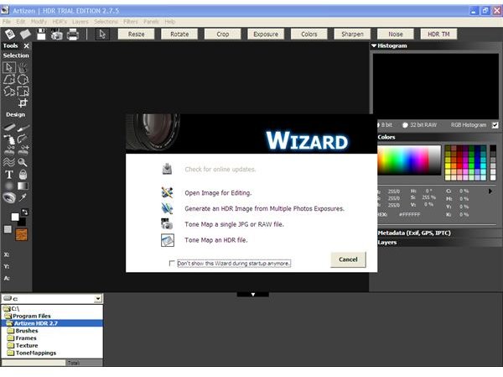Select the eraser tool under Design
Screen dimensions: 503x377
(9, 128)
